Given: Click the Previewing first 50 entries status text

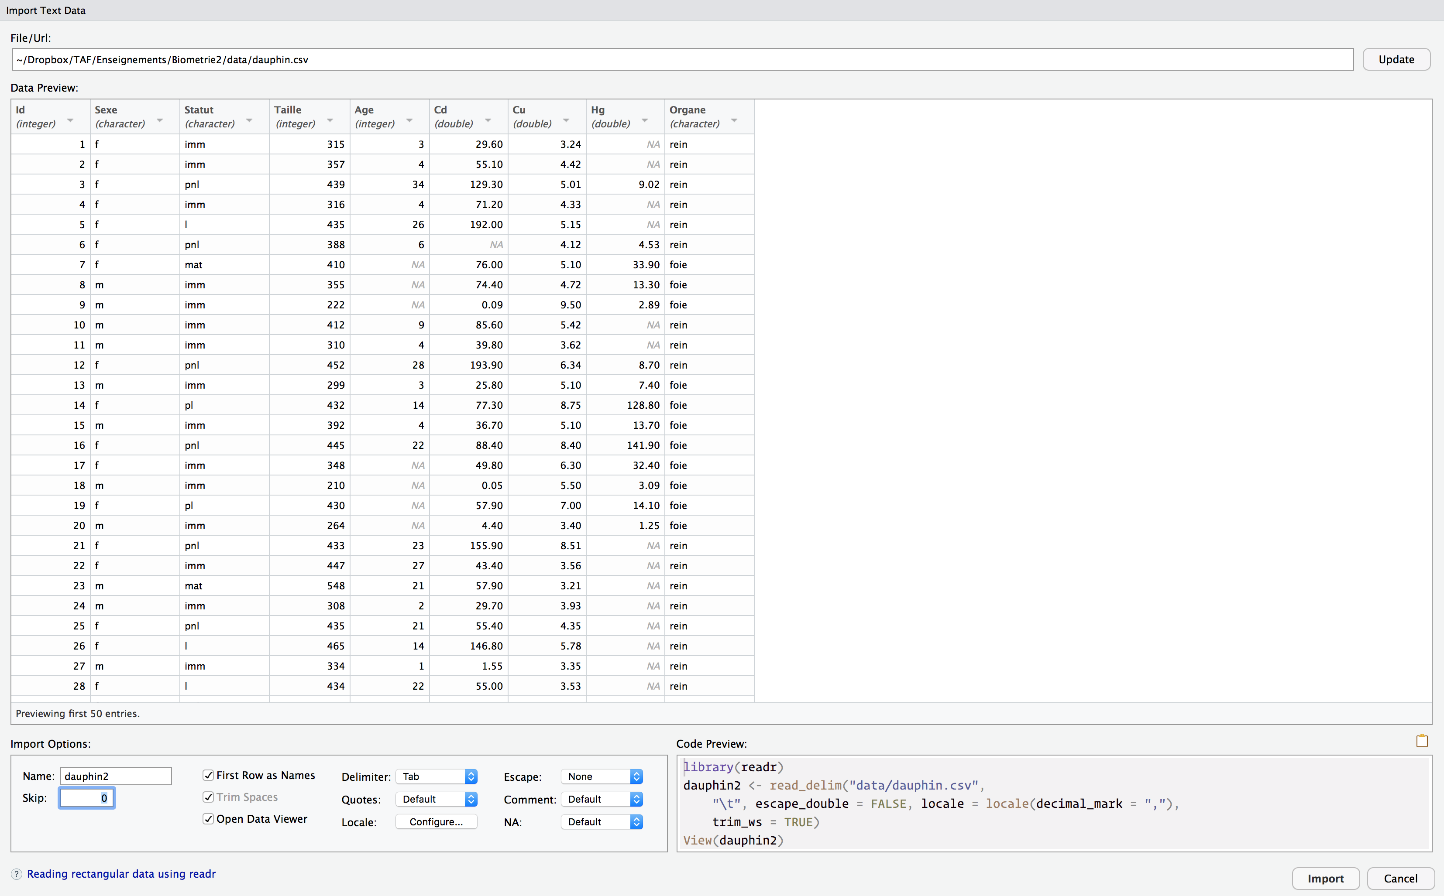Looking at the screenshot, I should pos(78,714).
